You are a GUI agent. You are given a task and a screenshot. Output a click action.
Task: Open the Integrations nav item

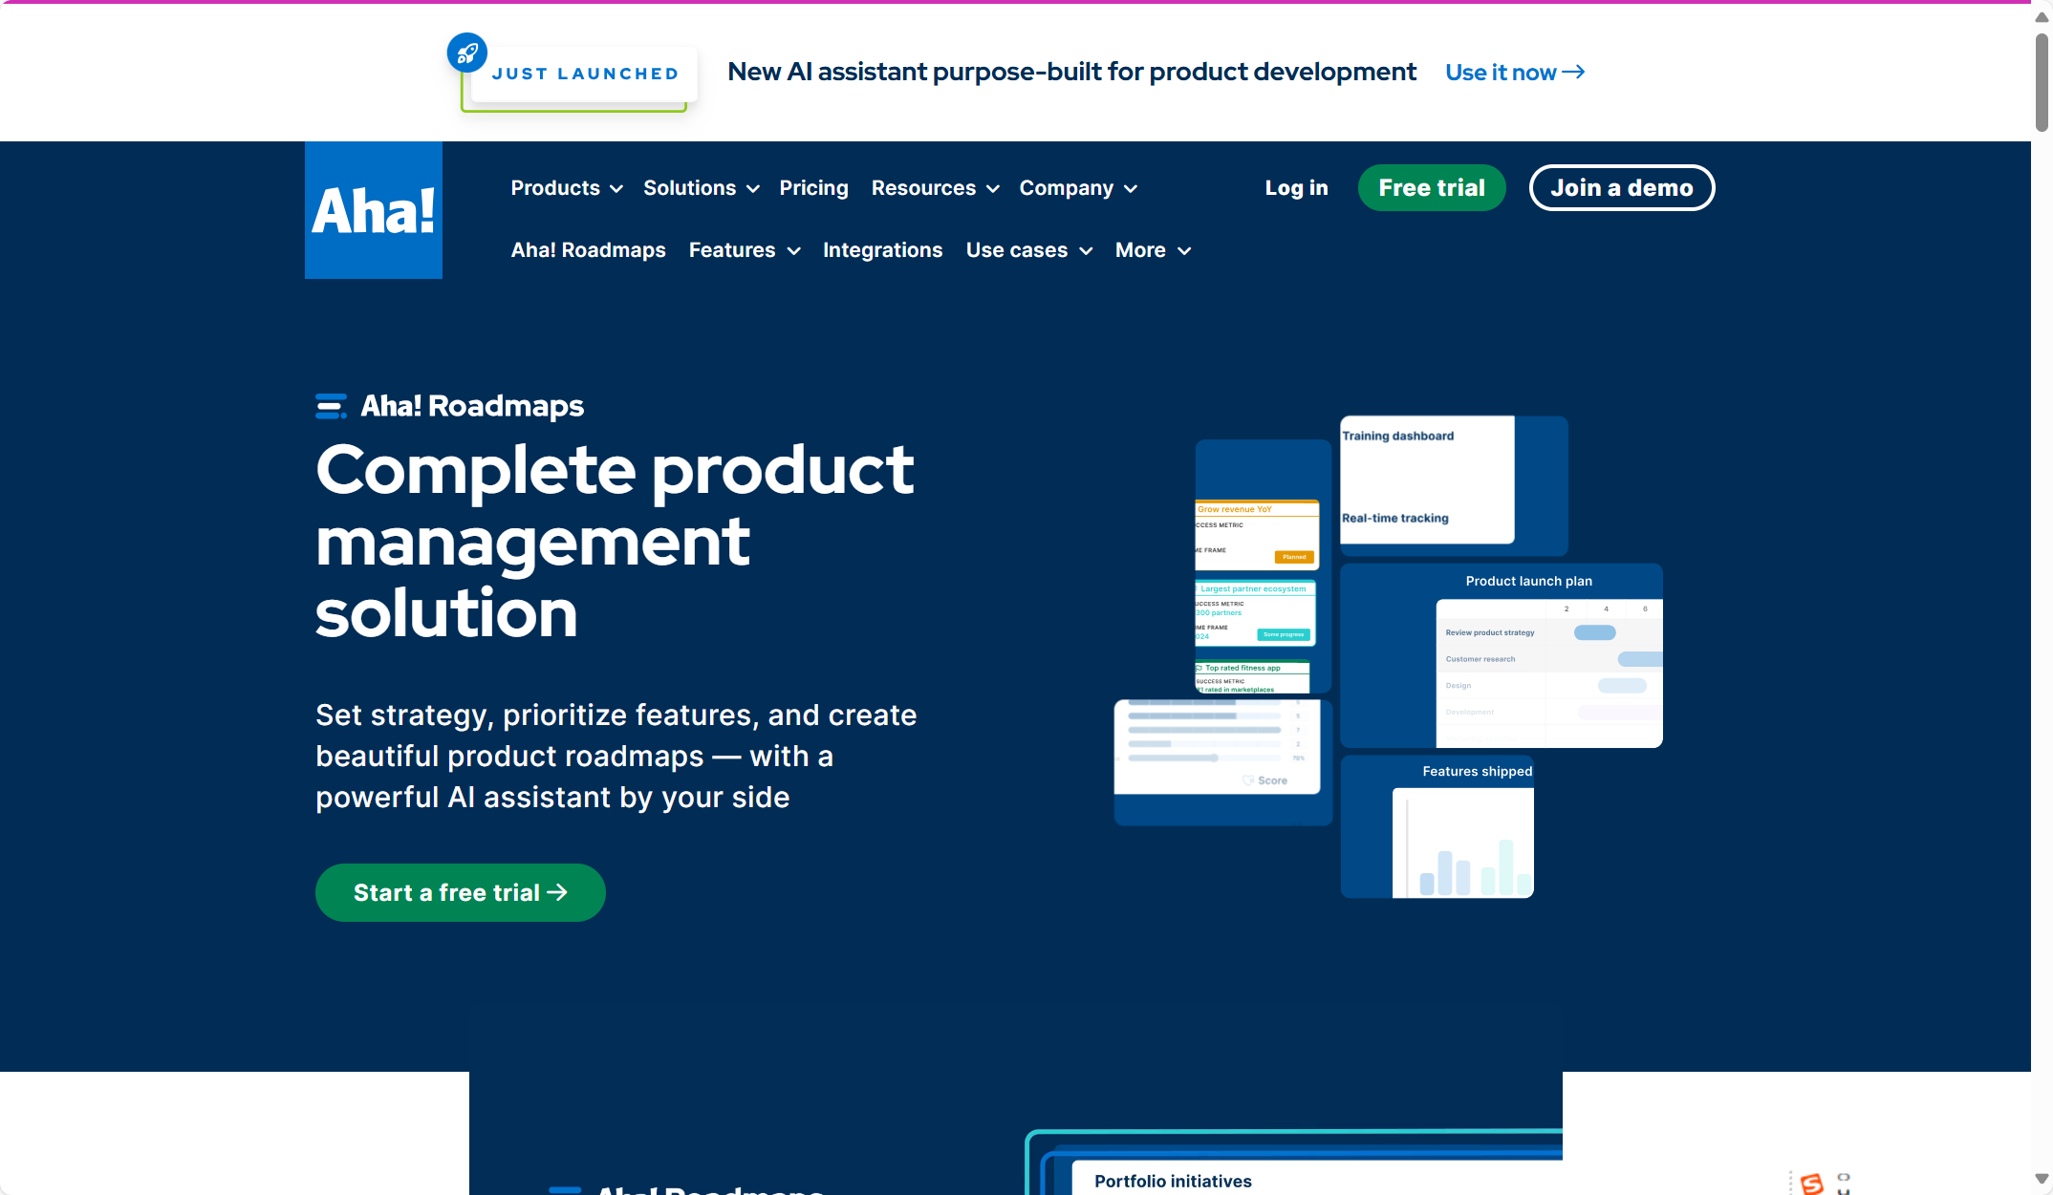[x=882, y=250]
